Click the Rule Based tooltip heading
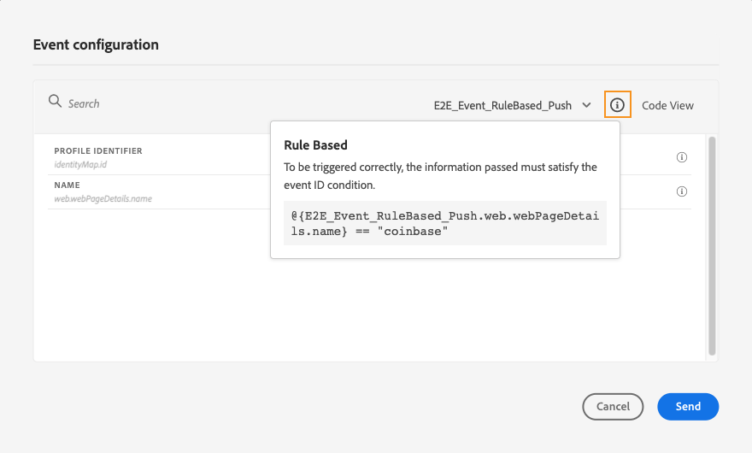752x453 pixels. coord(315,145)
